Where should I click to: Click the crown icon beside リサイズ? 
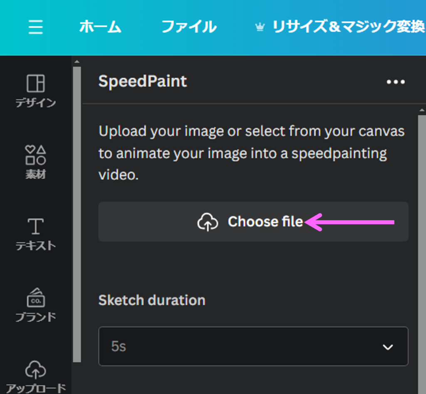click(260, 27)
